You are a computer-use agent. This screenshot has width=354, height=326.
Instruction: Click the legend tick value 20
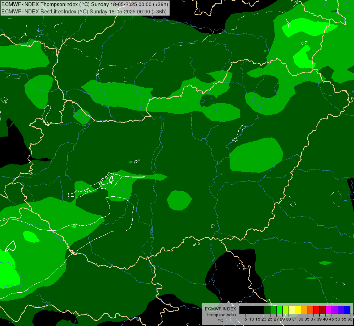pos(264,319)
